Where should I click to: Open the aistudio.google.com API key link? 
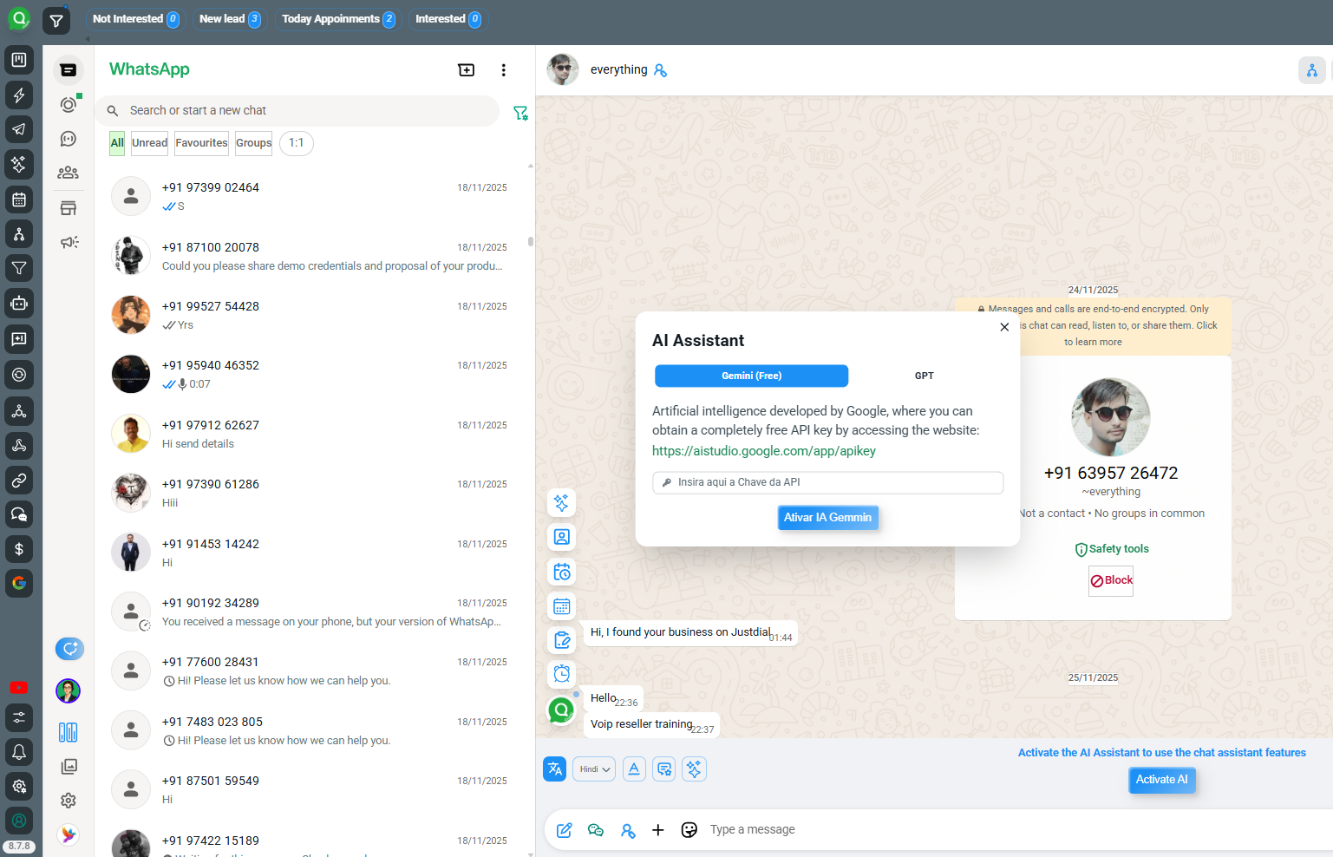tap(763, 451)
